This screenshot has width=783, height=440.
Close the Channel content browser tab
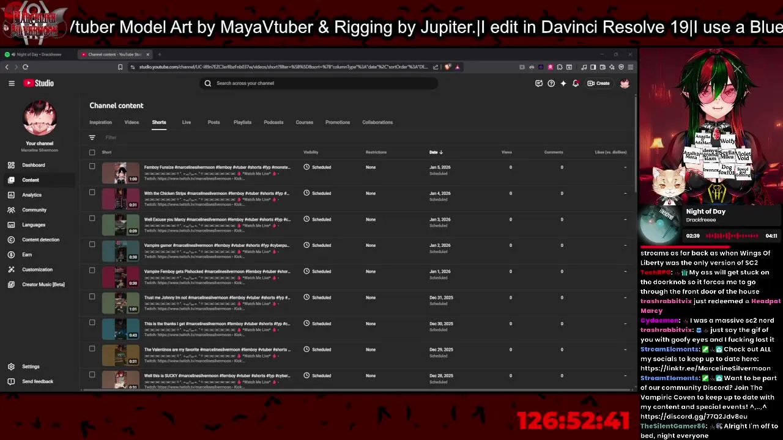[x=147, y=54]
